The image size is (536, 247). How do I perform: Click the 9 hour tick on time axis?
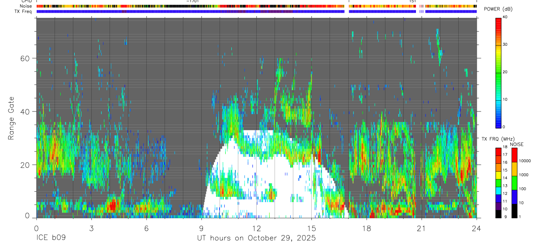[201, 228]
